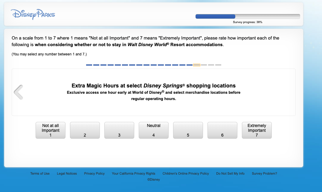322x192 pixels.
Task: Click the Do Not Sell My Info link
Action: tap(230, 173)
